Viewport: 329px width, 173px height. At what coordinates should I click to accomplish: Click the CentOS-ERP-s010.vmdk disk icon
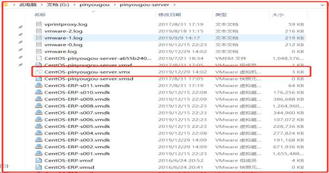click(39, 92)
